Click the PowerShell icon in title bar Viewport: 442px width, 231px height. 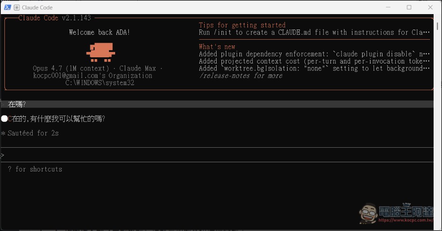click(x=7, y=7)
